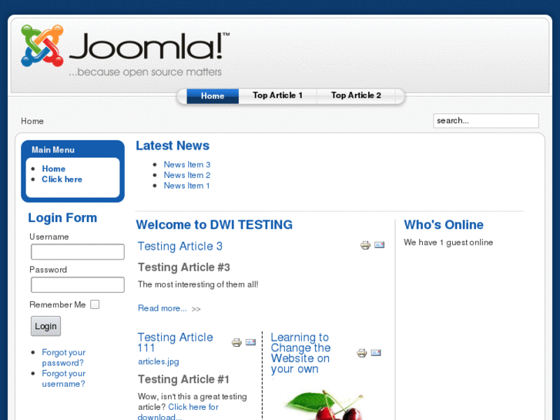The width and height of the screenshot is (560, 420).
Task: Click 'The most interesting of them all!' text
Action: click(x=198, y=284)
